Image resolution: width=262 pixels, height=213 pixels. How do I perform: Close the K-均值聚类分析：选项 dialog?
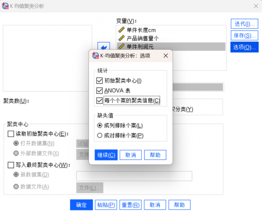pyautogui.click(x=166, y=56)
